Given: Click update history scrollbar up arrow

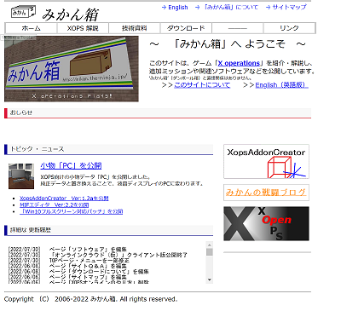Looking at the screenshot, I should 210,245.
